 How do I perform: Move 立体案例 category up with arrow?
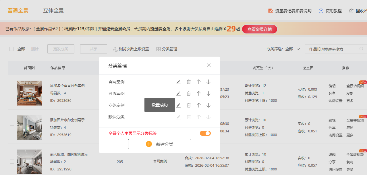[198, 106]
